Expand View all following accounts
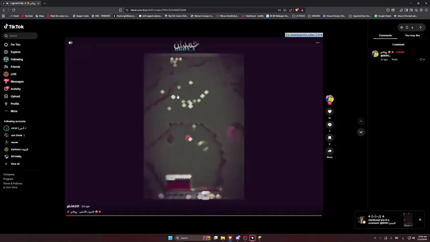This screenshot has width=430, height=242. point(12,164)
